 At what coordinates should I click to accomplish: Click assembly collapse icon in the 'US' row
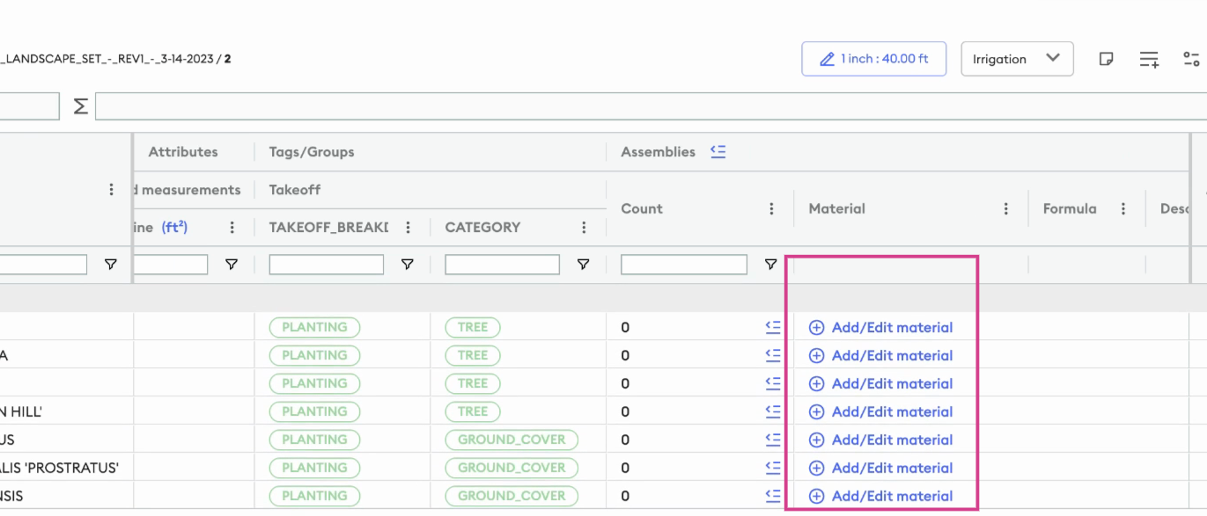[773, 439]
